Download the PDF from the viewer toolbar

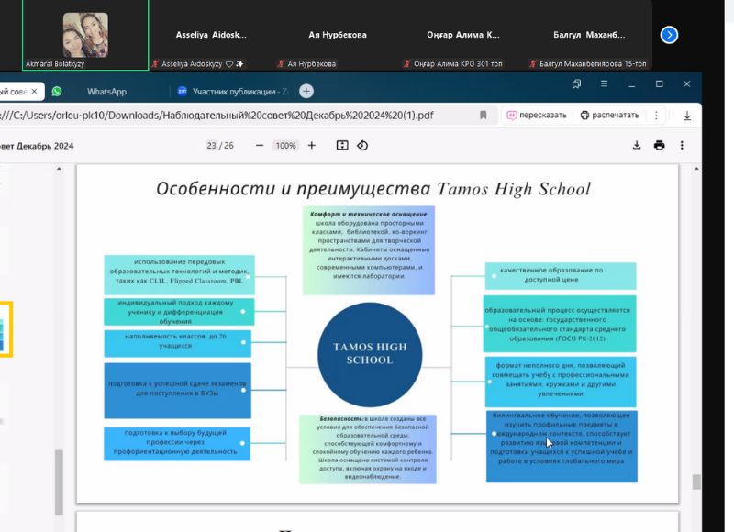click(637, 146)
